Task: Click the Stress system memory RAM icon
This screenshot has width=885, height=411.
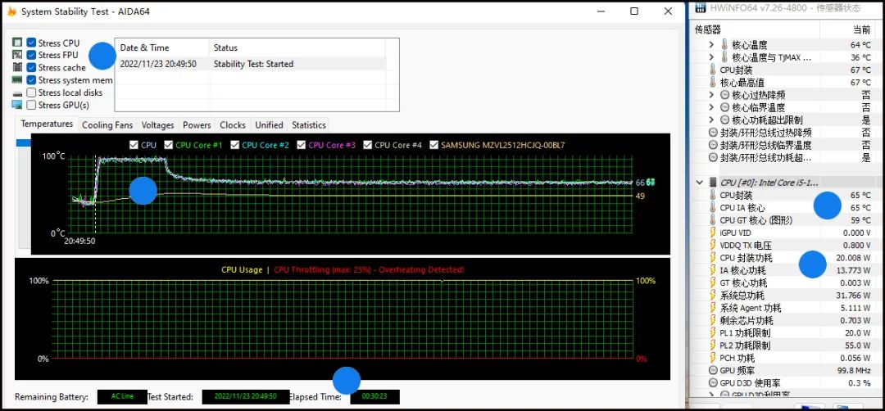Action: point(17,80)
